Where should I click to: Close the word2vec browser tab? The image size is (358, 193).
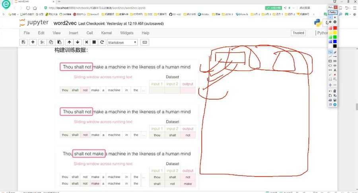[53, 2]
